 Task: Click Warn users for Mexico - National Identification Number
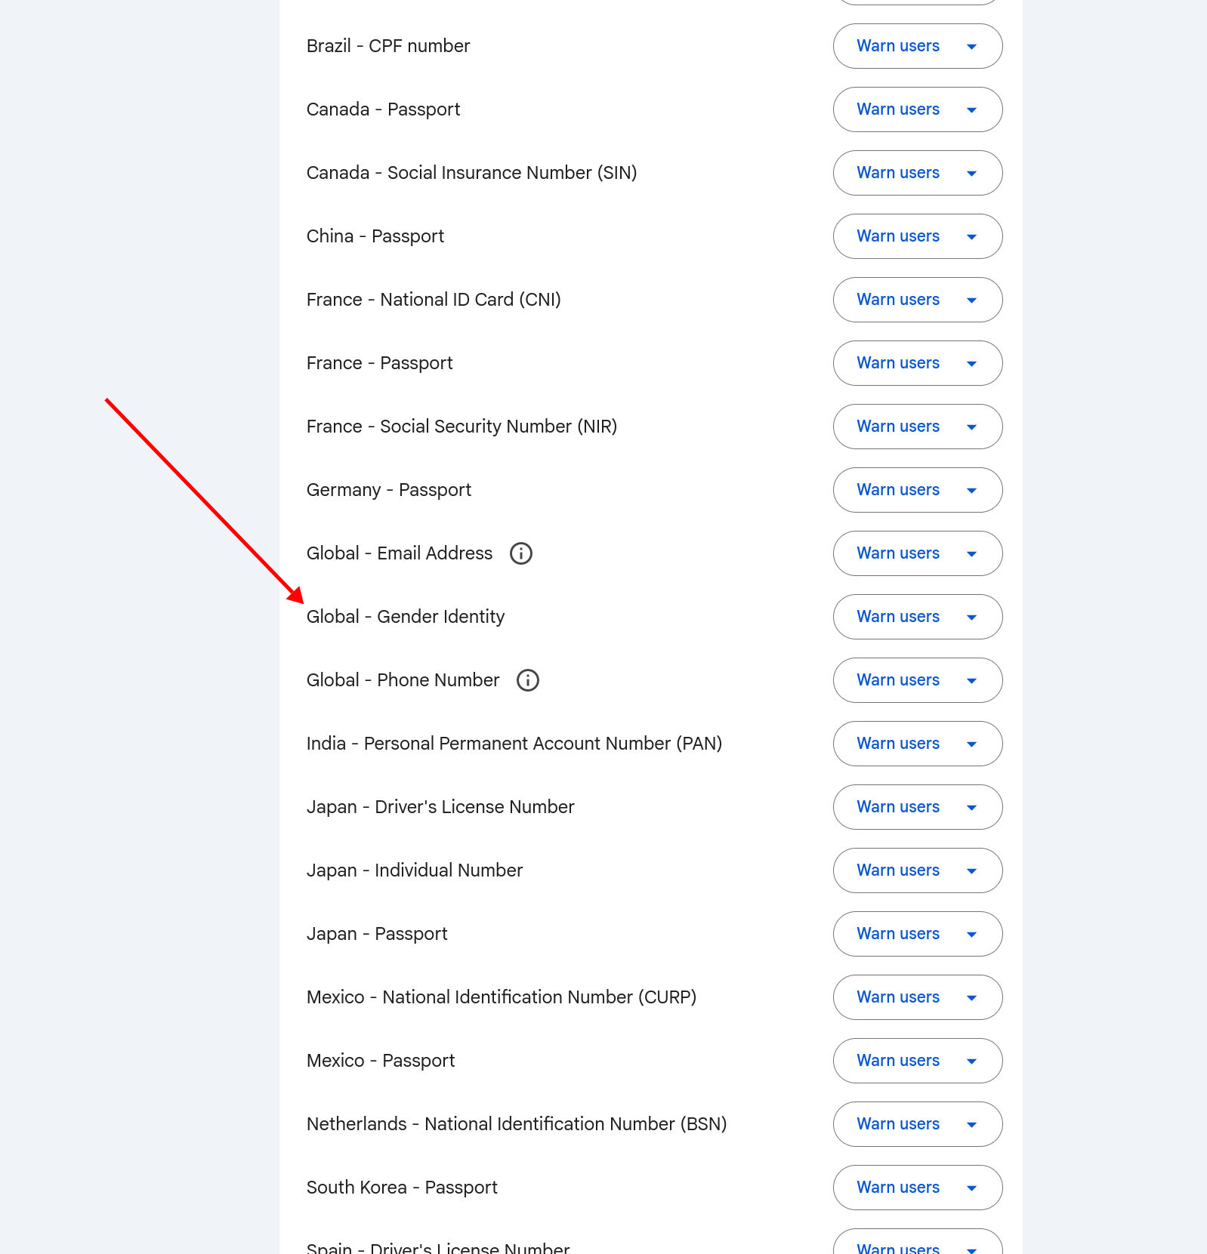pos(897,997)
